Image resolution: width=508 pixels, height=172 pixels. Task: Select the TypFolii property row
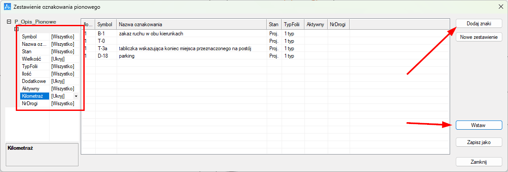49,66
